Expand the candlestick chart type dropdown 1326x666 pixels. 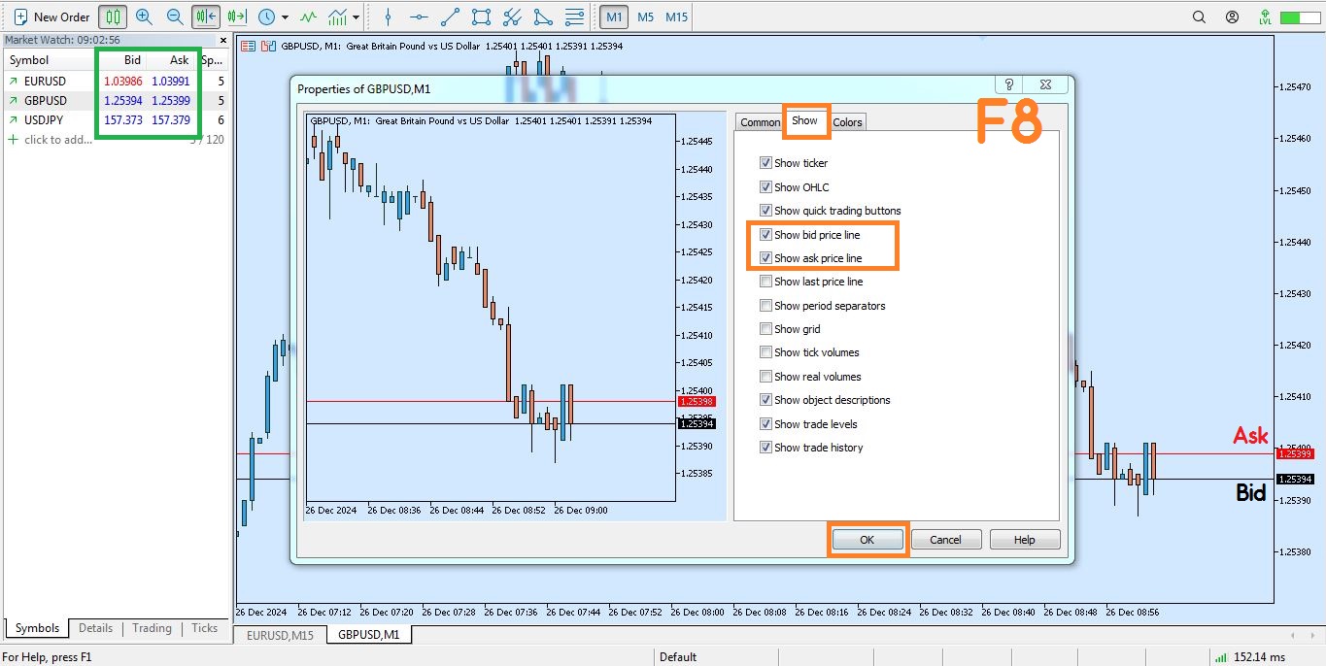click(115, 17)
